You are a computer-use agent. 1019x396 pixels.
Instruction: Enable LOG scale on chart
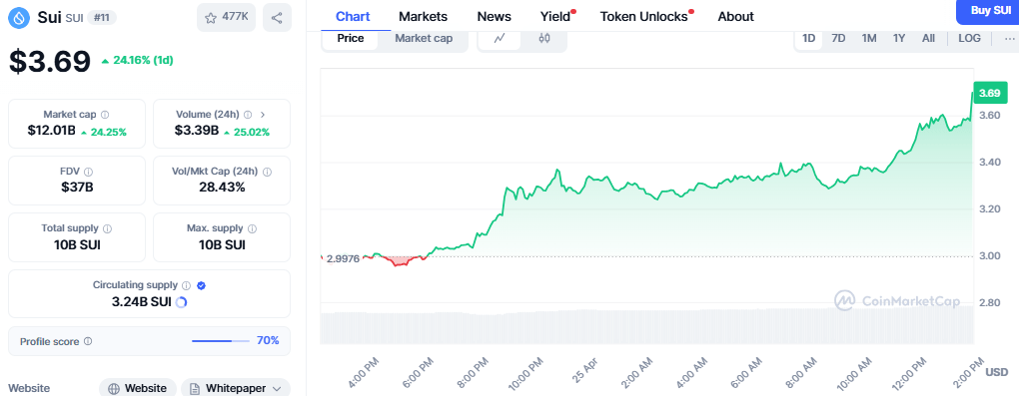coord(969,38)
